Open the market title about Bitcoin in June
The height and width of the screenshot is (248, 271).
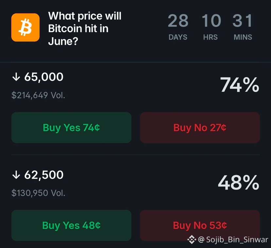[85, 28]
